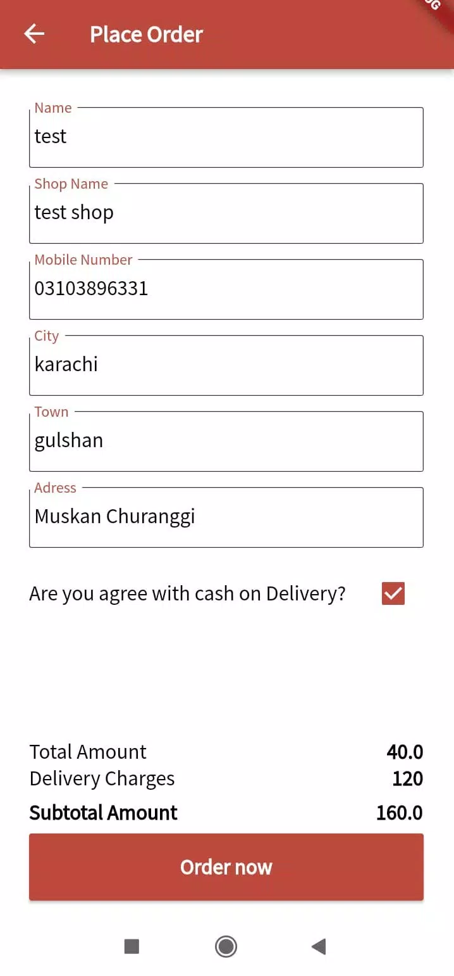Tap the back arrow icon
The image size is (454, 976).
(34, 34)
